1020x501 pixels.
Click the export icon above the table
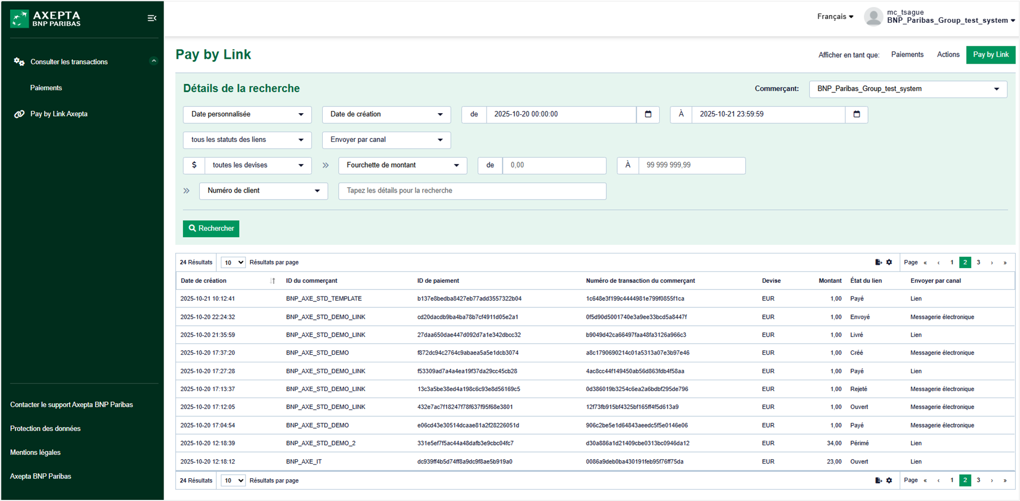coord(878,262)
